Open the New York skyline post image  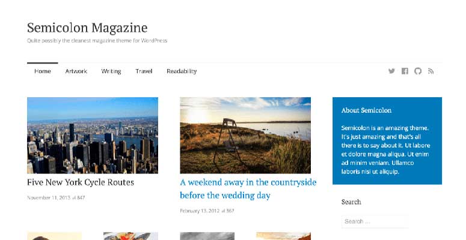(93, 135)
